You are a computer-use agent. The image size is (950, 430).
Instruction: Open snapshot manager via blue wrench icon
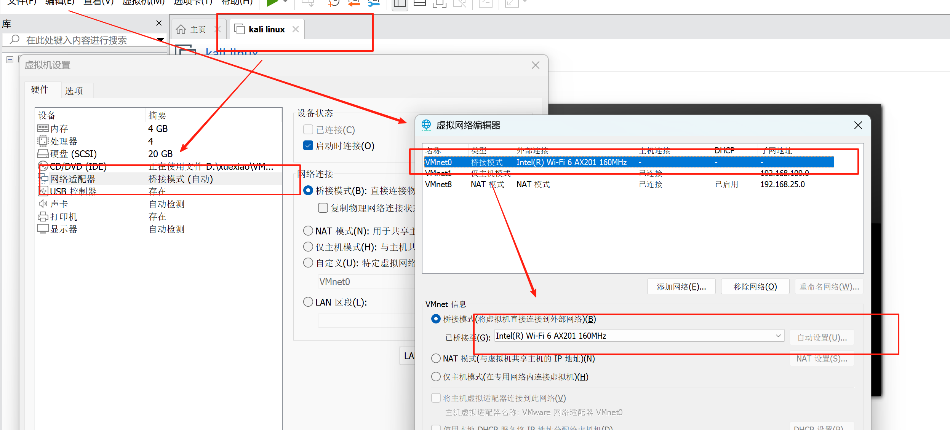coord(374,3)
